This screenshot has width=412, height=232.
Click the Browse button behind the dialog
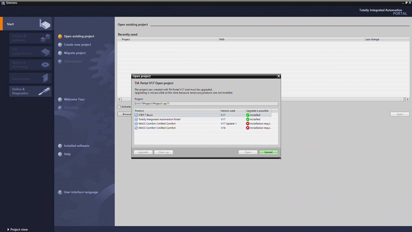point(125,114)
